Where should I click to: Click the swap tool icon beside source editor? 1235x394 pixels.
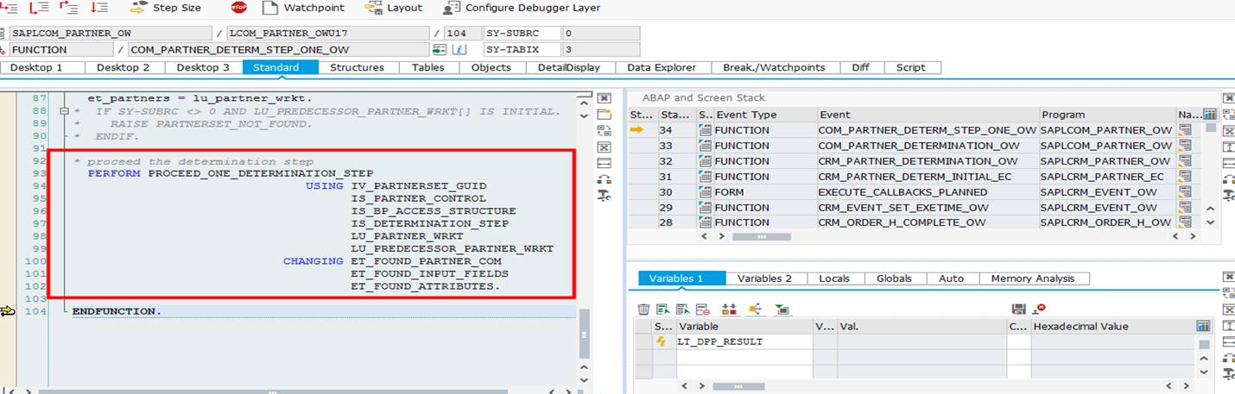tap(604, 130)
